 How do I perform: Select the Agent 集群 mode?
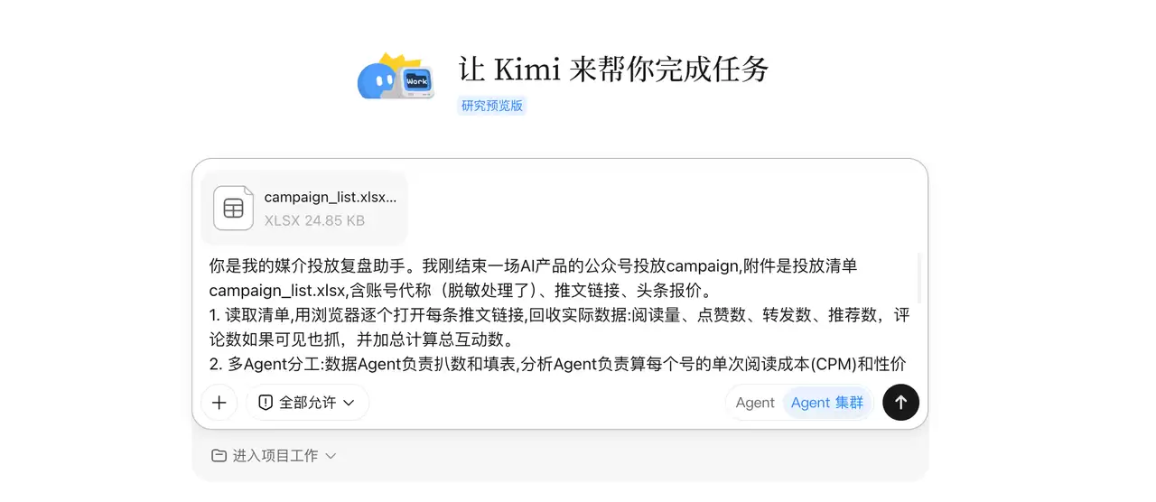pyautogui.click(x=827, y=403)
